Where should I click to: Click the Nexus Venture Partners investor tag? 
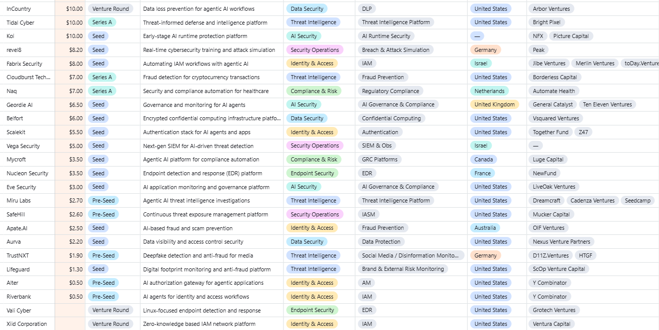(562, 242)
